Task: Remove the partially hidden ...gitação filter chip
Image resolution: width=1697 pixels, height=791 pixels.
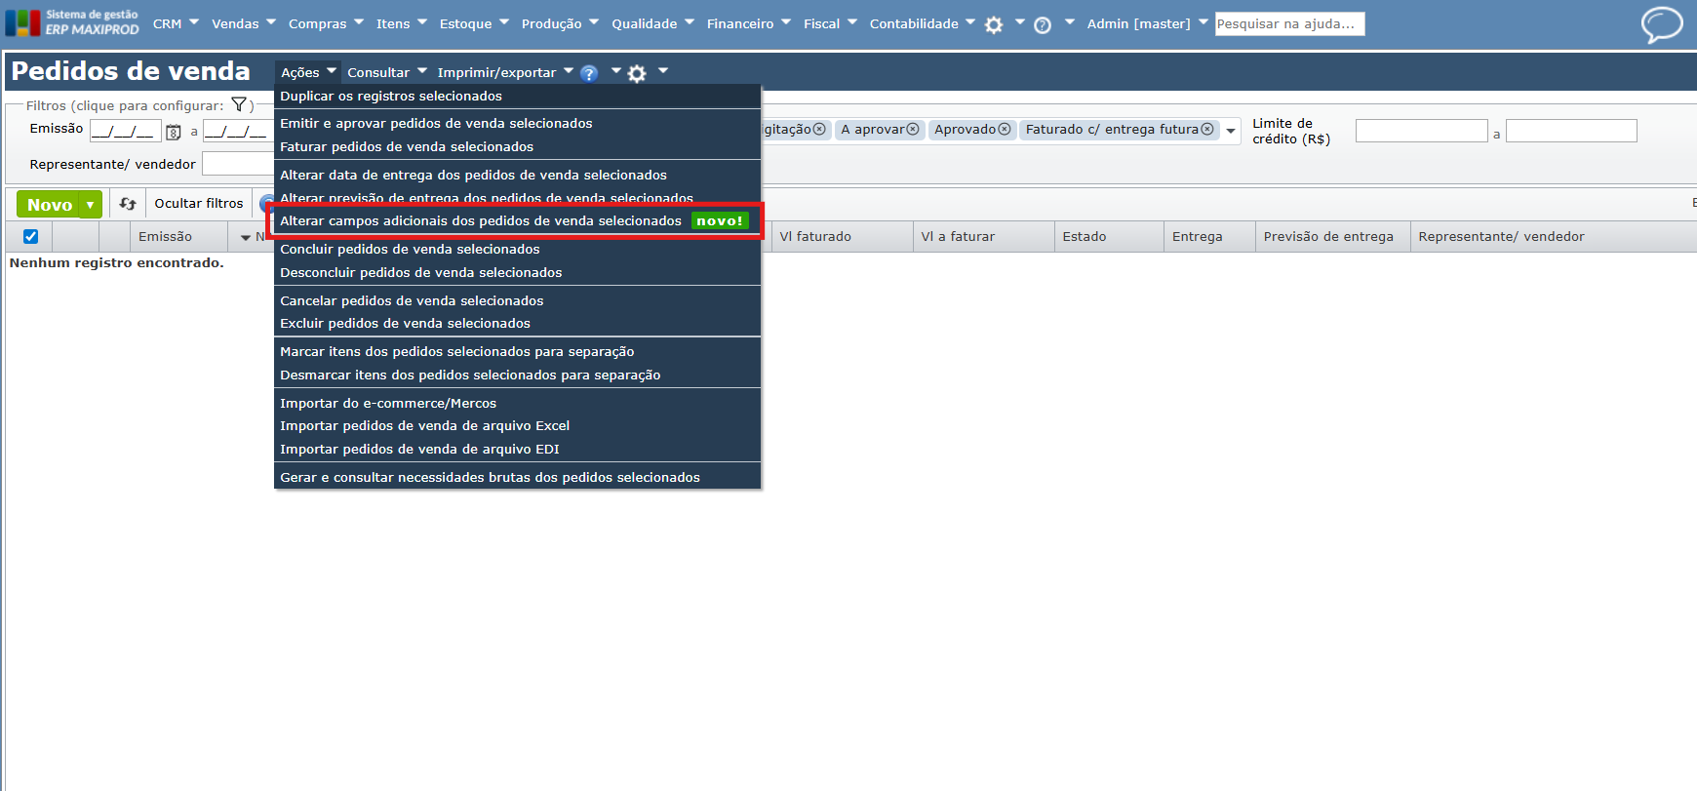Action: coord(819,130)
